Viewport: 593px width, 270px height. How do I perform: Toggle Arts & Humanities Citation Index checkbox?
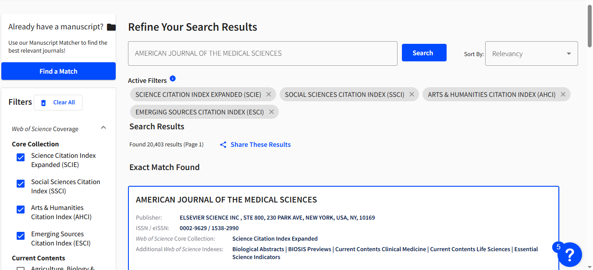(x=21, y=210)
